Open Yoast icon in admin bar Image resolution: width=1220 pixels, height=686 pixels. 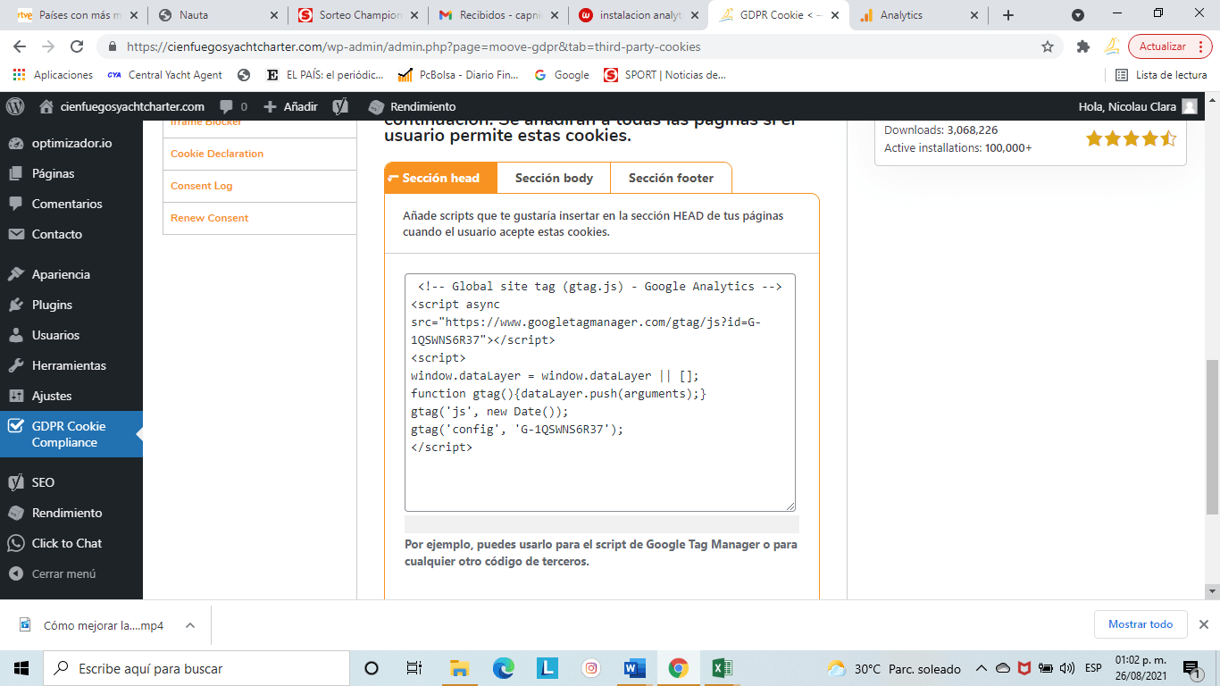pyautogui.click(x=340, y=106)
